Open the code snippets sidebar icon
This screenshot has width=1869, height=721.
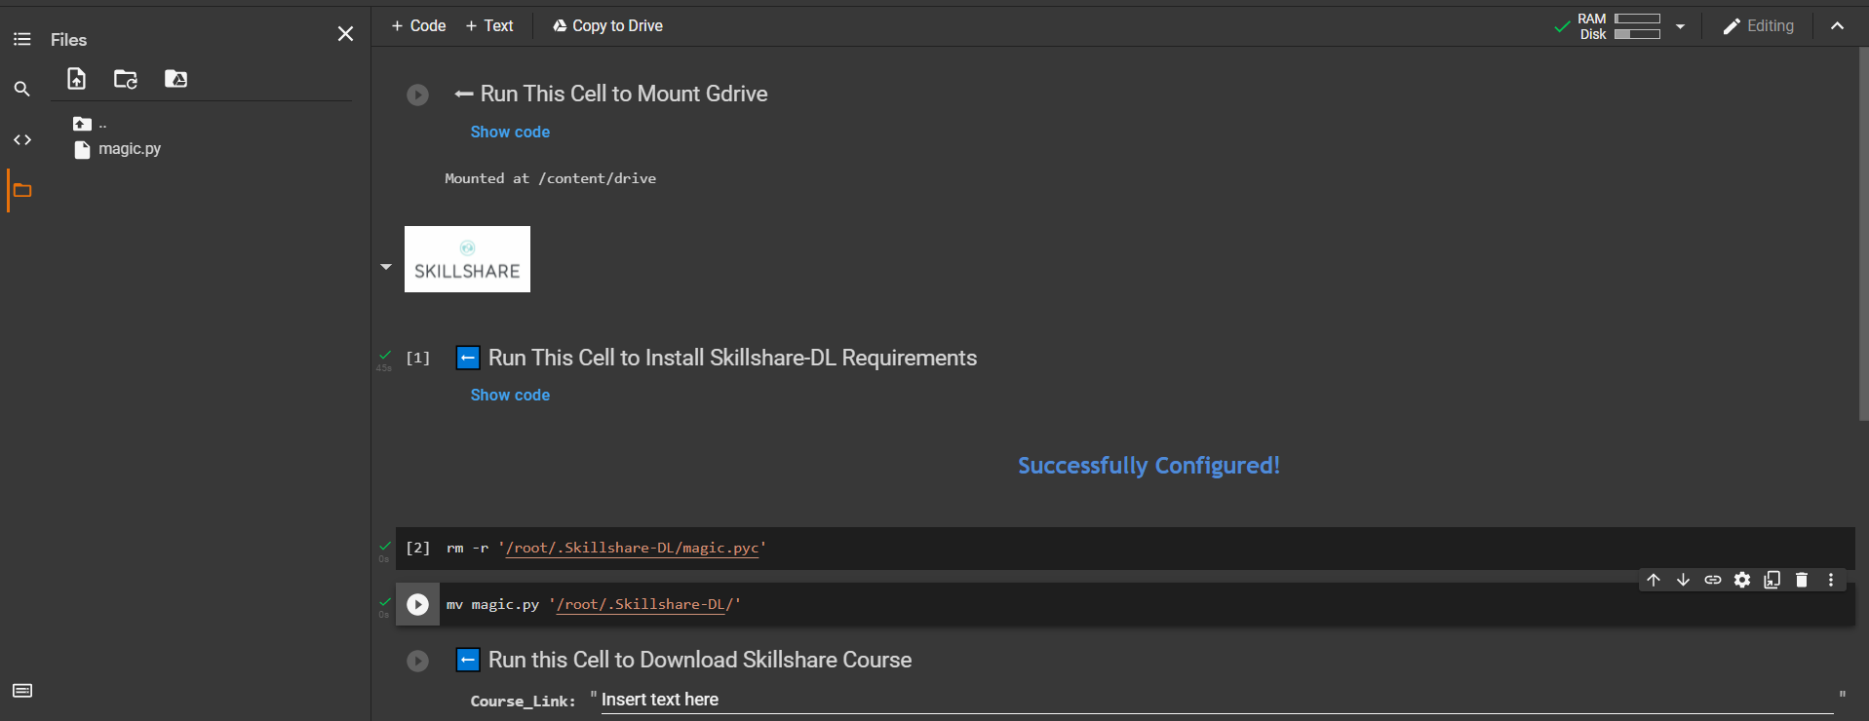[21, 140]
